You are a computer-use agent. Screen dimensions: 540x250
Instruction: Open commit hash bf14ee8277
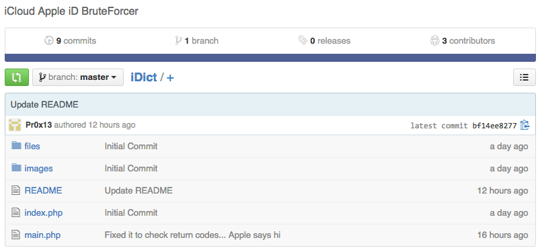pos(494,126)
